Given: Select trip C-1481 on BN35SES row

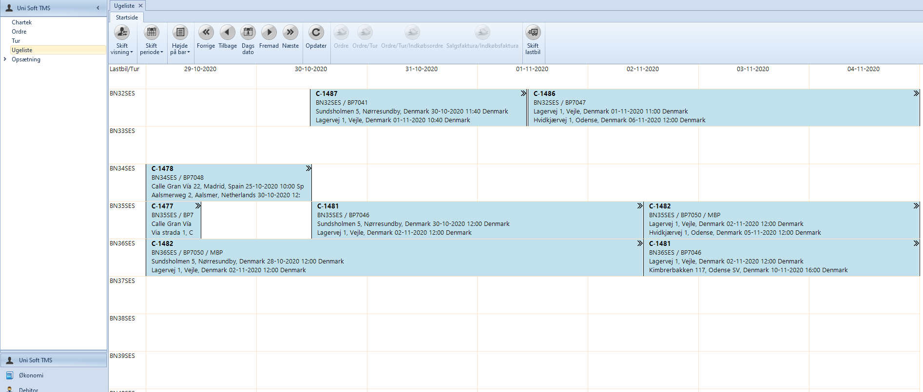Looking at the screenshot, I should click(478, 220).
